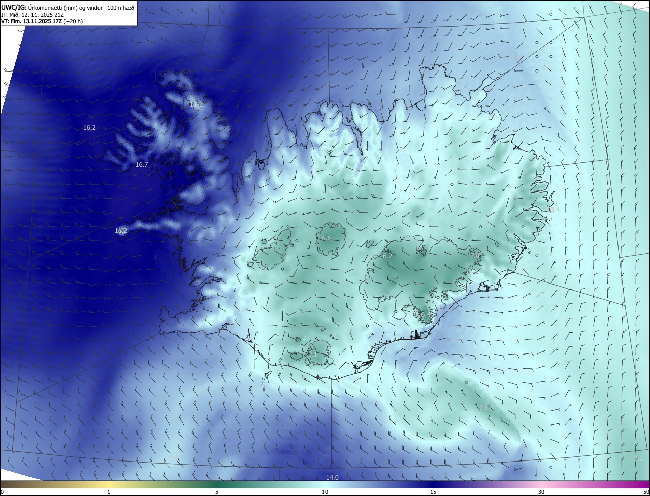Click the 6.4 value label
650x496 pixels.
click(x=426, y=314)
